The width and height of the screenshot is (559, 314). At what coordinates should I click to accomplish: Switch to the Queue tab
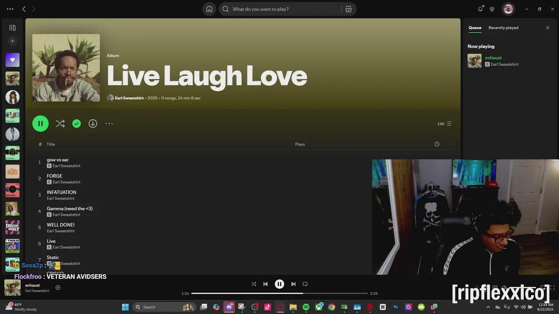click(x=475, y=28)
